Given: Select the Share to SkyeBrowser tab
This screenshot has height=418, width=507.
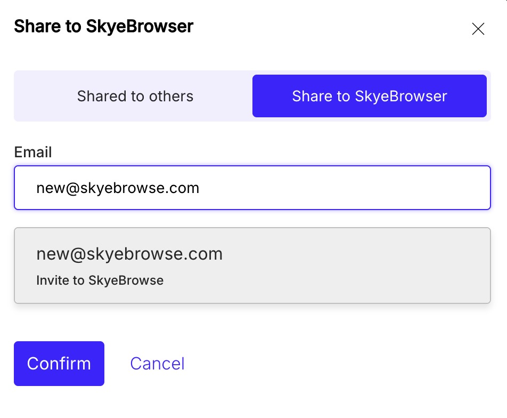Looking at the screenshot, I should (369, 96).
